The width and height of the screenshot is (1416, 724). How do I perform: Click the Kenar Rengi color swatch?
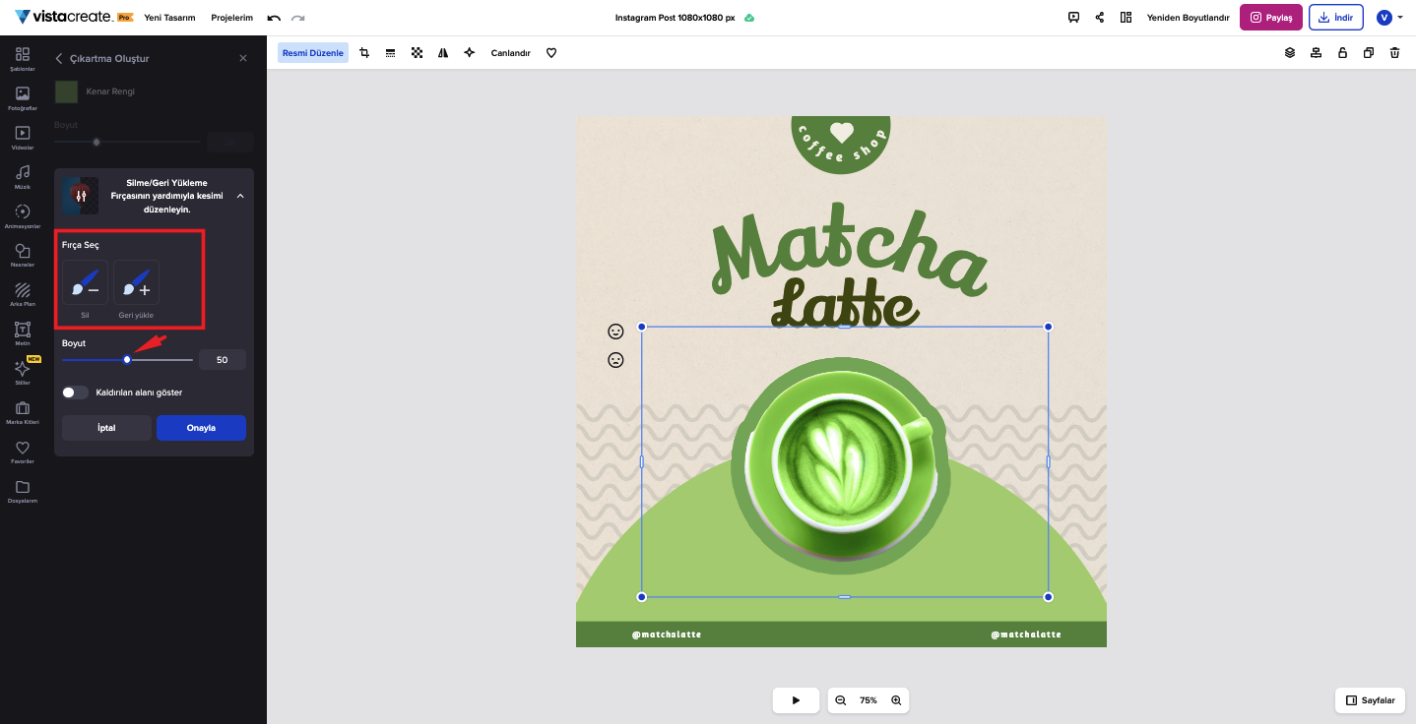coord(66,91)
